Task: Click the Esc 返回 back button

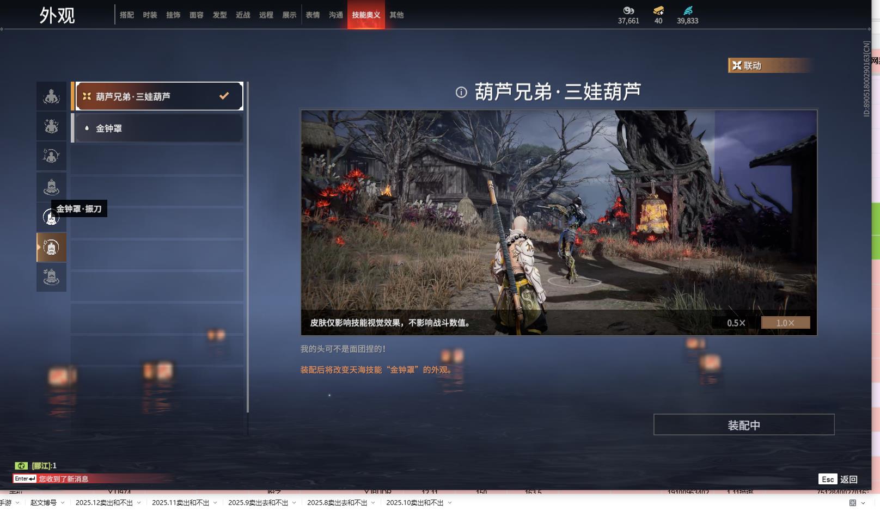Action: tap(838, 479)
